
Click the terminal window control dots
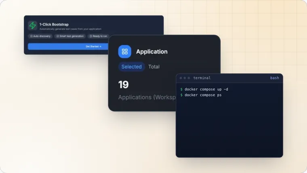click(185, 78)
